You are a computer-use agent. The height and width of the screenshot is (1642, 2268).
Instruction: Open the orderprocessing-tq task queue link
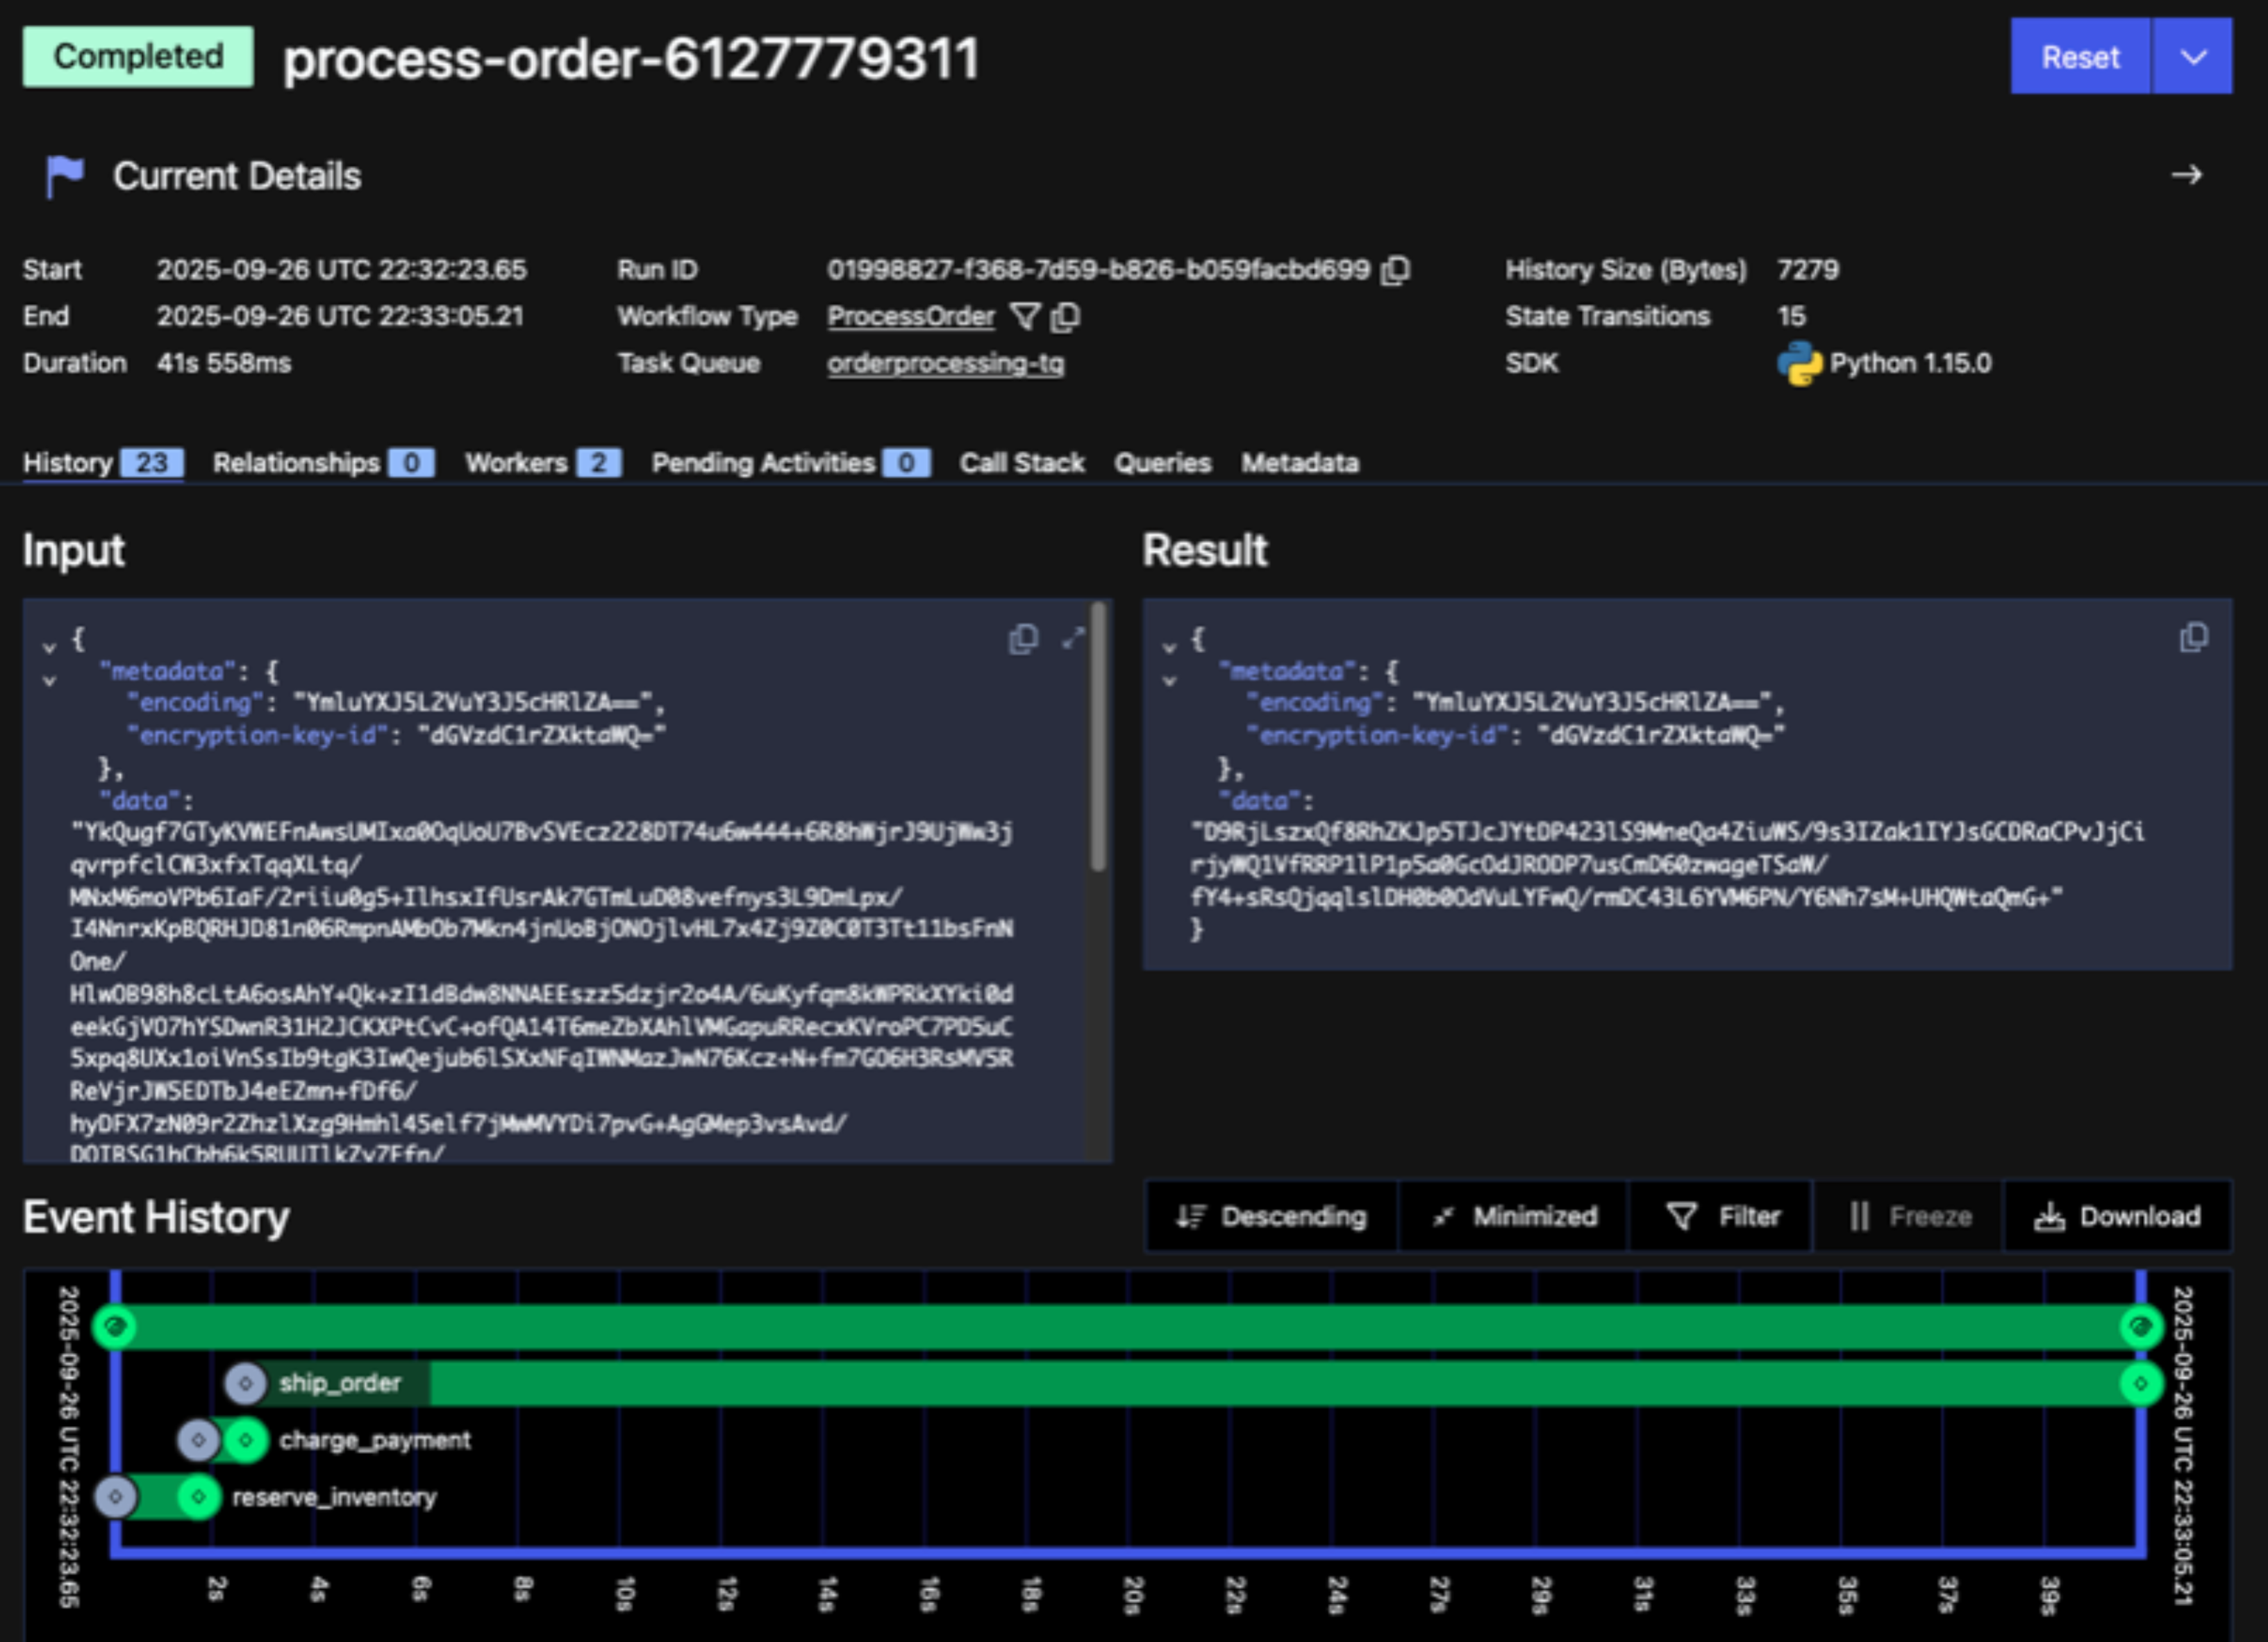944,364
